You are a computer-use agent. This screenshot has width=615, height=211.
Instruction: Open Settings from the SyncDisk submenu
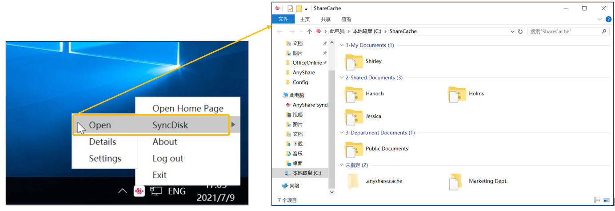click(105, 158)
